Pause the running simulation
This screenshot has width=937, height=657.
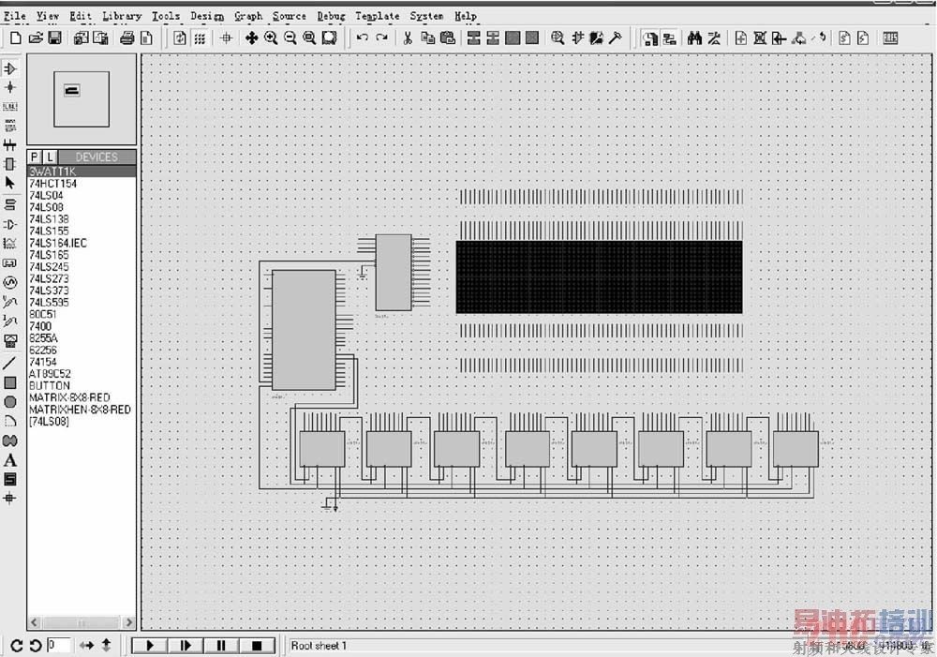221,646
